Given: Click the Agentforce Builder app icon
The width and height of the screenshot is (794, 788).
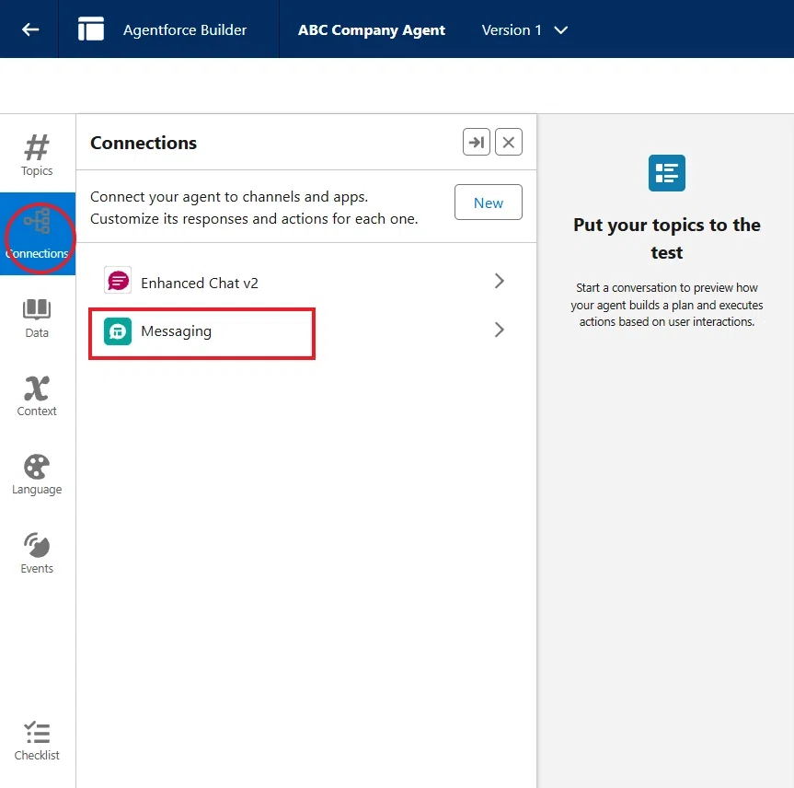Looking at the screenshot, I should coord(91,29).
